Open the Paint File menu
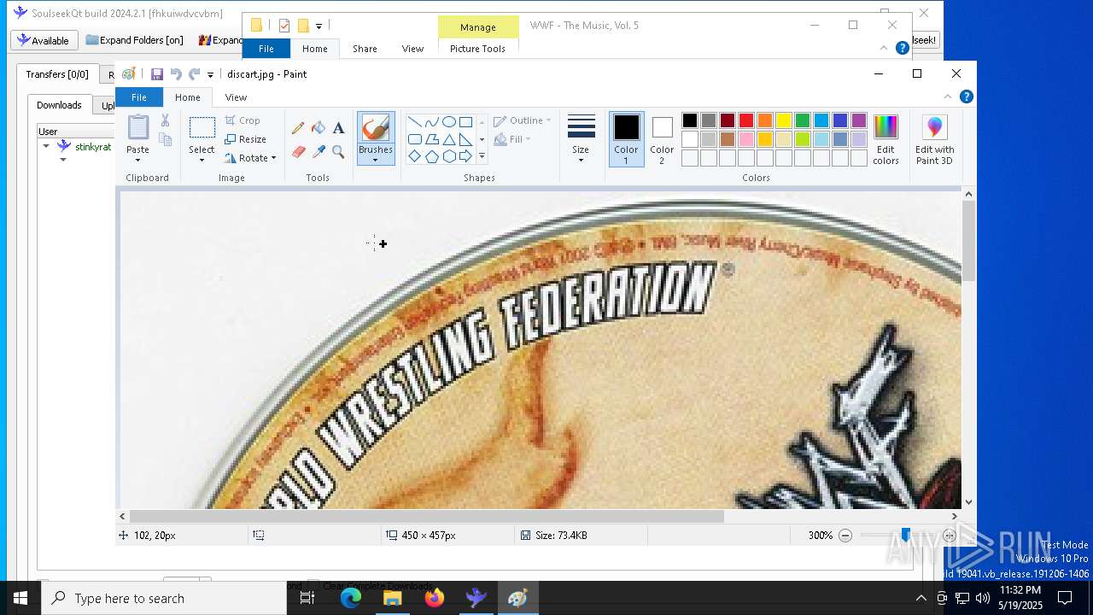 click(x=138, y=97)
